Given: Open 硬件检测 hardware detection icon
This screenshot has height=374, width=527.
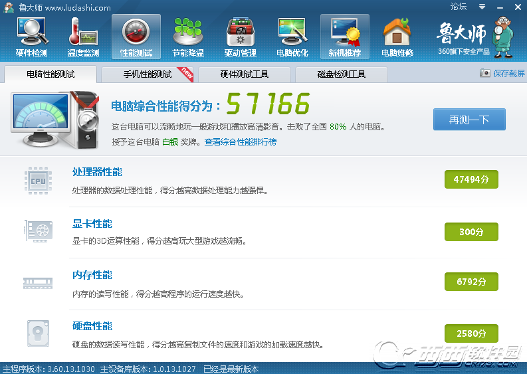Looking at the screenshot, I should (32, 37).
